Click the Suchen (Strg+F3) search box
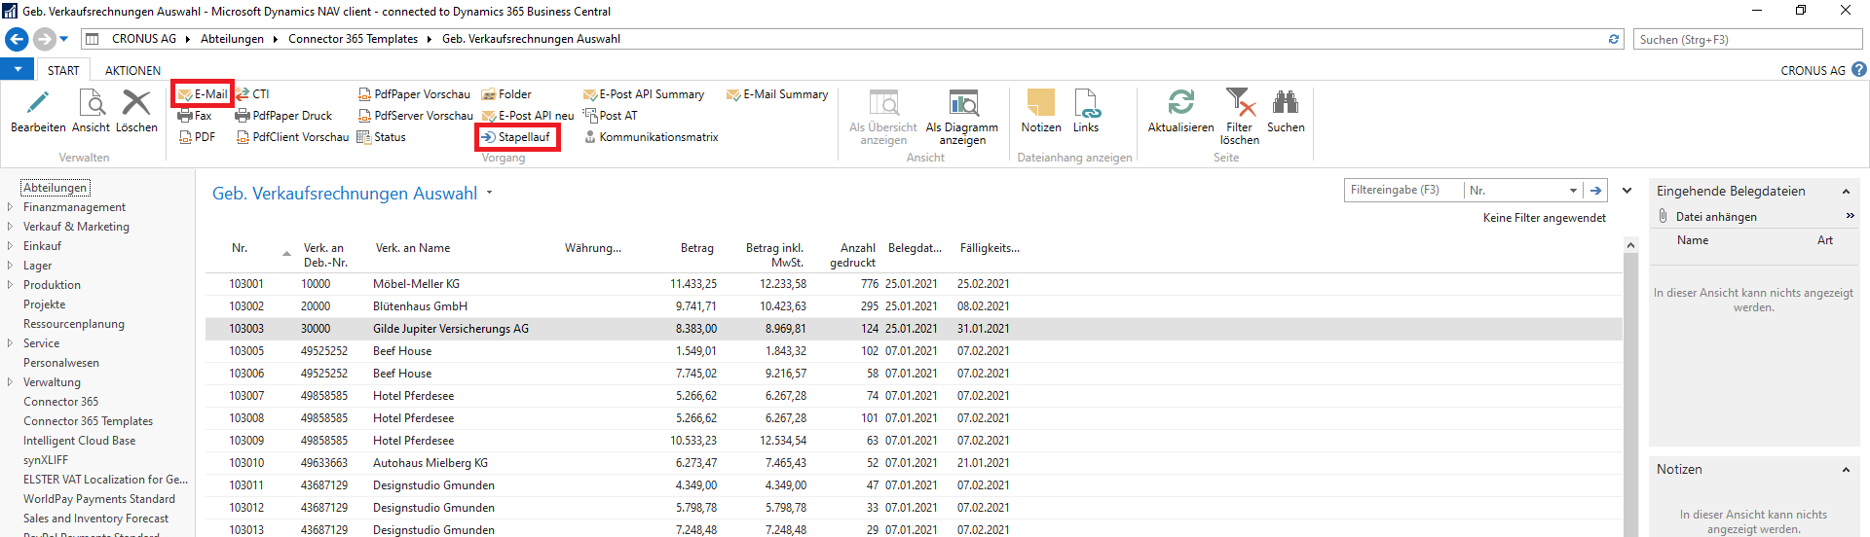Viewport: 1870px width, 537px height. (x=1747, y=39)
